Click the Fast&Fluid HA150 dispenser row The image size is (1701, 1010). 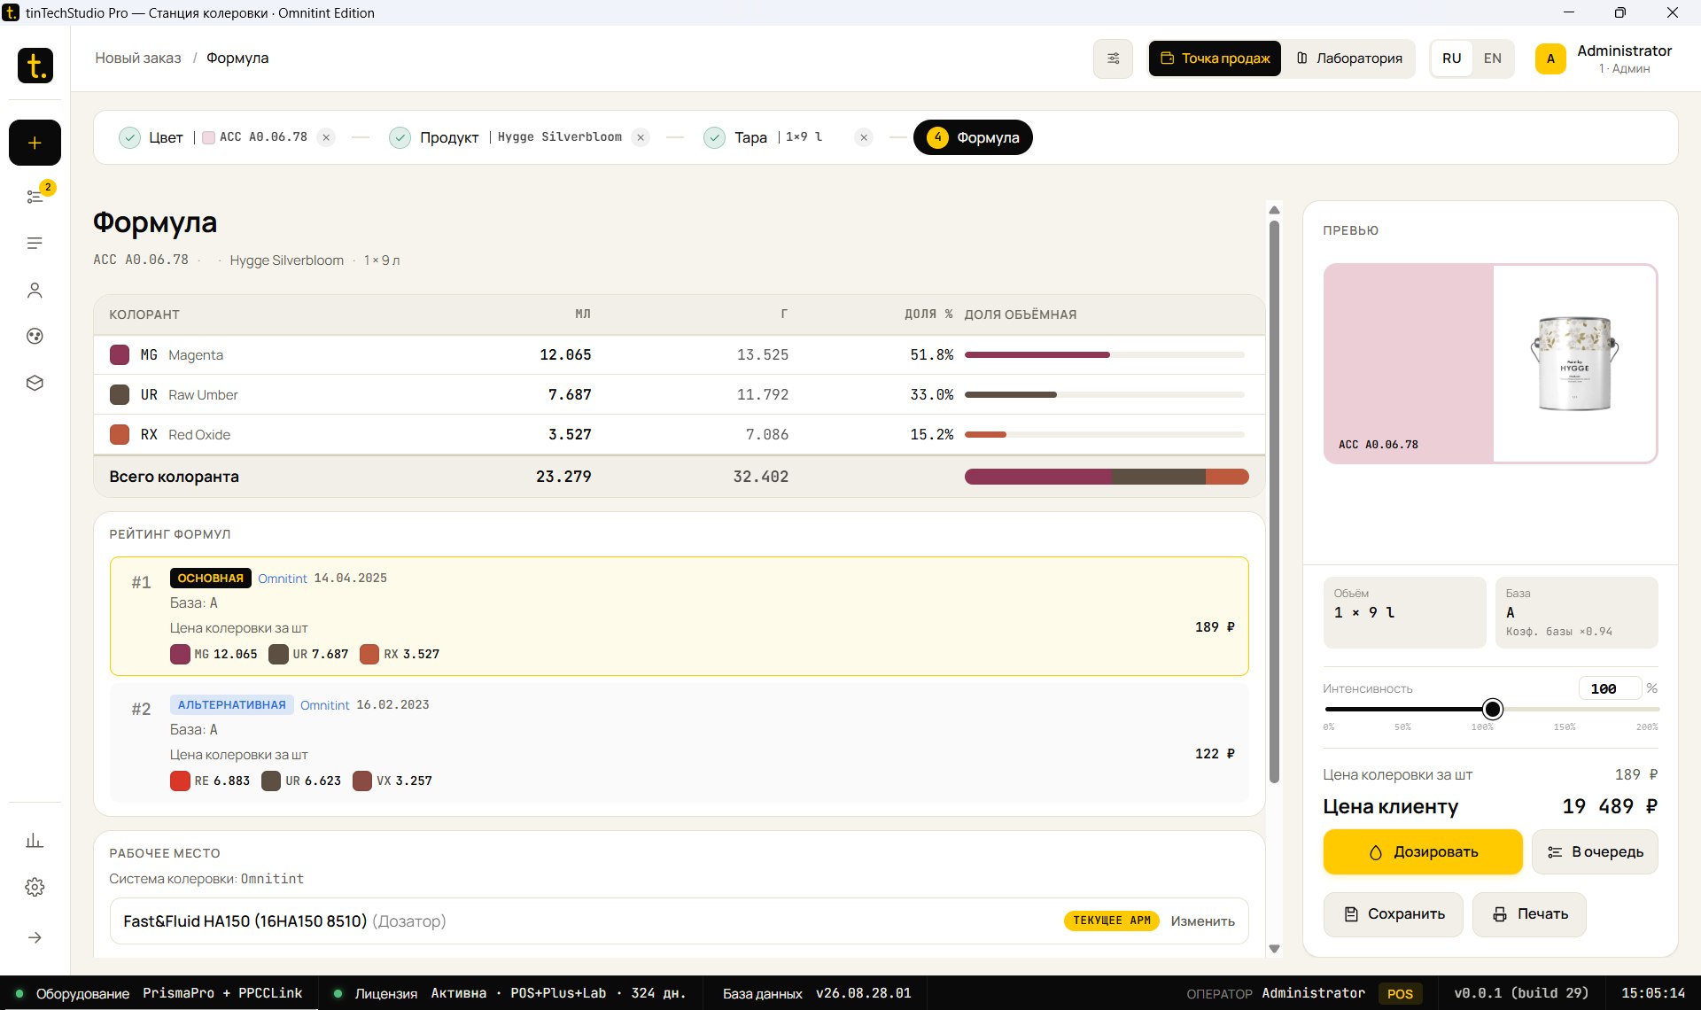[679, 921]
